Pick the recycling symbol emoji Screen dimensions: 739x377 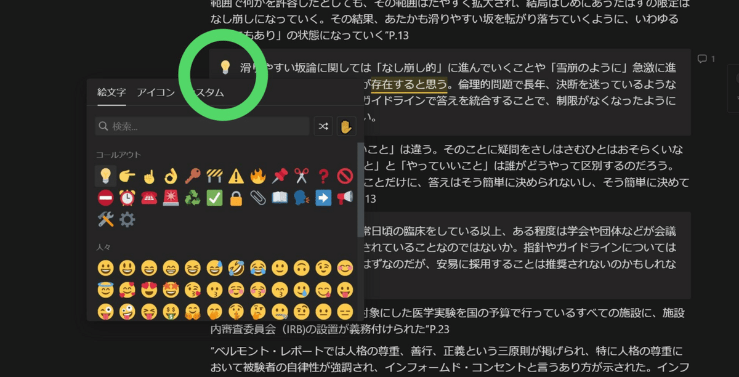point(192,198)
